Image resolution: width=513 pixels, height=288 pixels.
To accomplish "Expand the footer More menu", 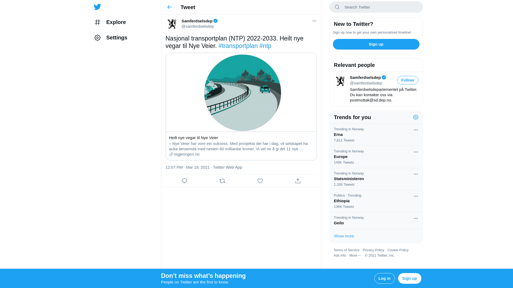I will 355,255.
